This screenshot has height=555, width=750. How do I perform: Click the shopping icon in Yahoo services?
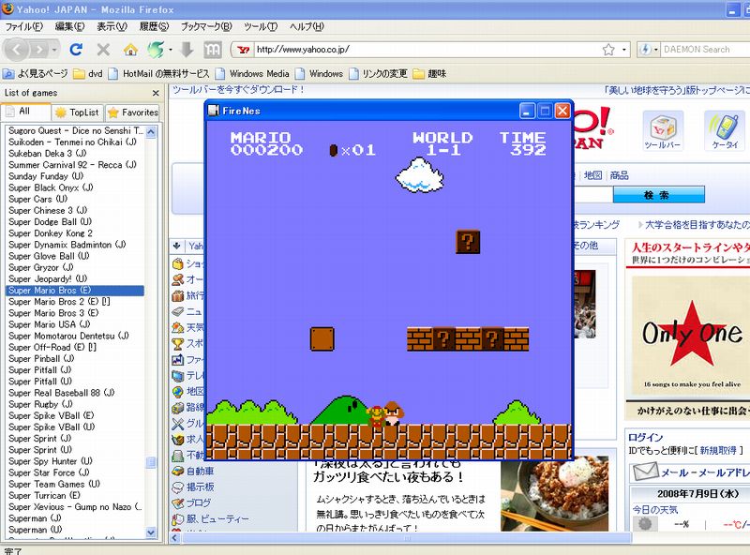coord(178,263)
